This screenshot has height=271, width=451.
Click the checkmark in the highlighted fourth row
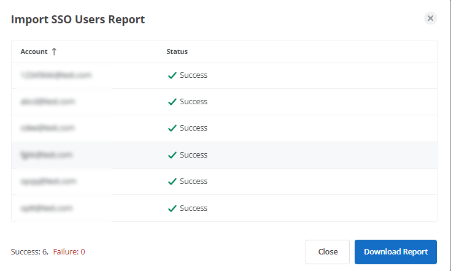point(172,155)
